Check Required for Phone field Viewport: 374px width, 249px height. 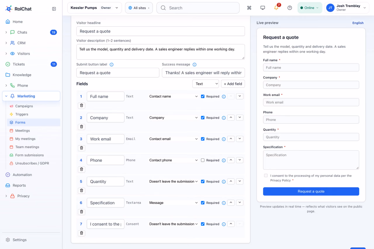[x=203, y=160]
